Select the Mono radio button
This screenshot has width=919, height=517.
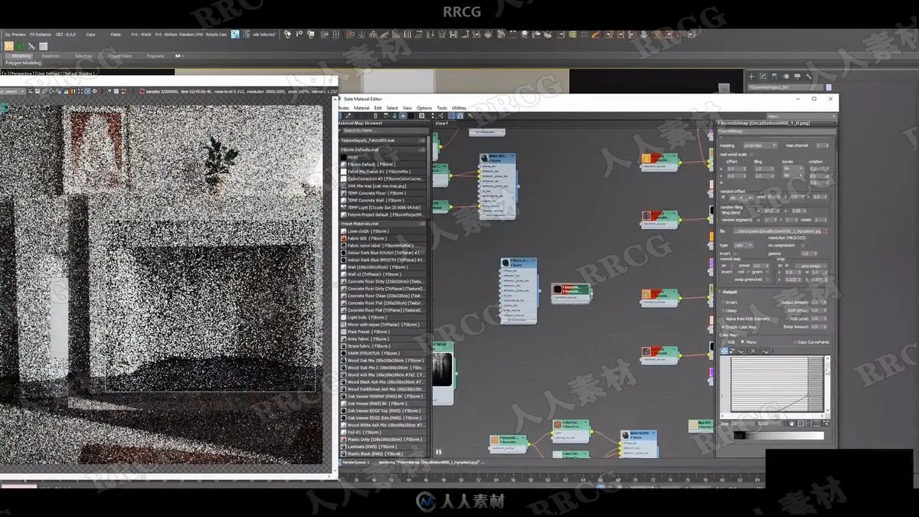click(742, 342)
